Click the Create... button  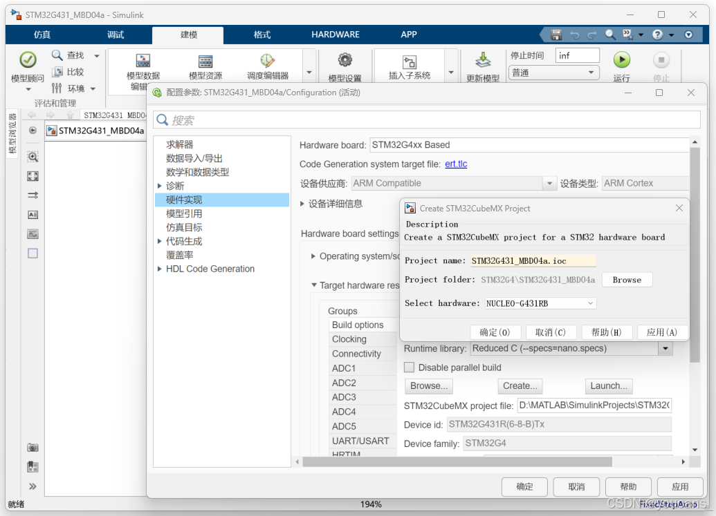tap(520, 386)
